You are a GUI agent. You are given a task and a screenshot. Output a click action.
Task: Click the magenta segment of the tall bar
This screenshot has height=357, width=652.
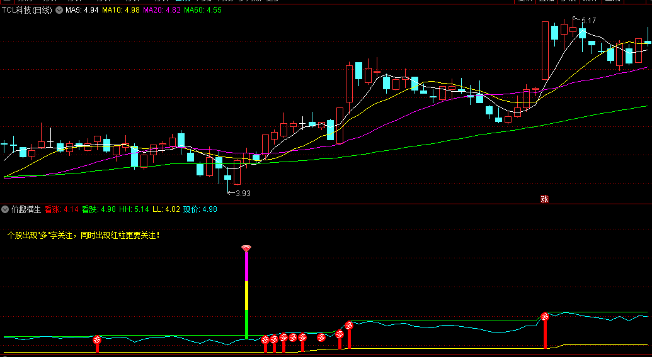pyautogui.click(x=246, y=266)
